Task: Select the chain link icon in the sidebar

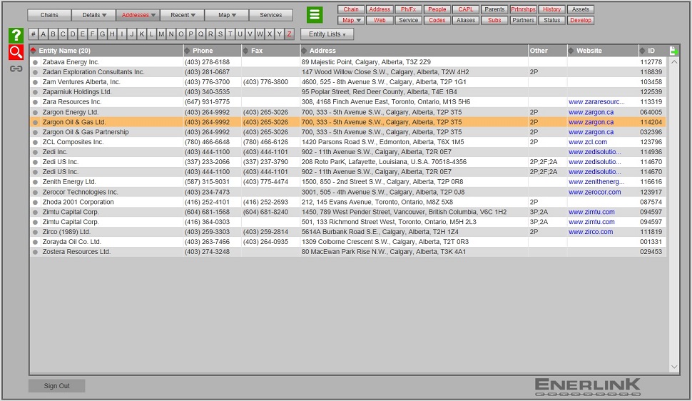Action: tap(16, 68)
